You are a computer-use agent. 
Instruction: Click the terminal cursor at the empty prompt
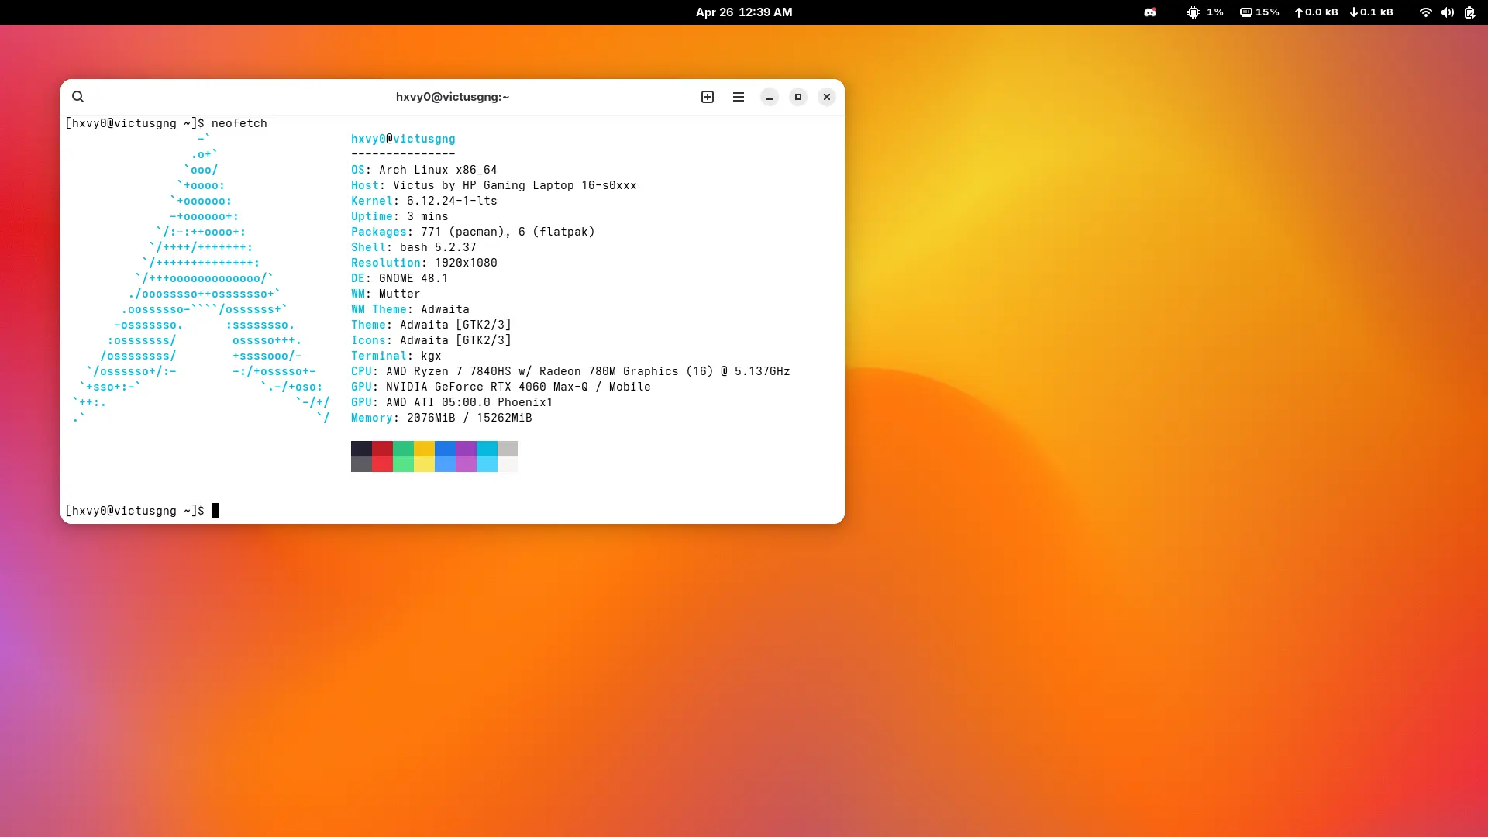pos(215,511)
